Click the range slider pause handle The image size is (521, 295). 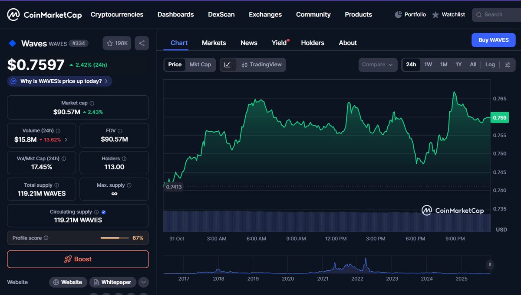click(490, 265)
